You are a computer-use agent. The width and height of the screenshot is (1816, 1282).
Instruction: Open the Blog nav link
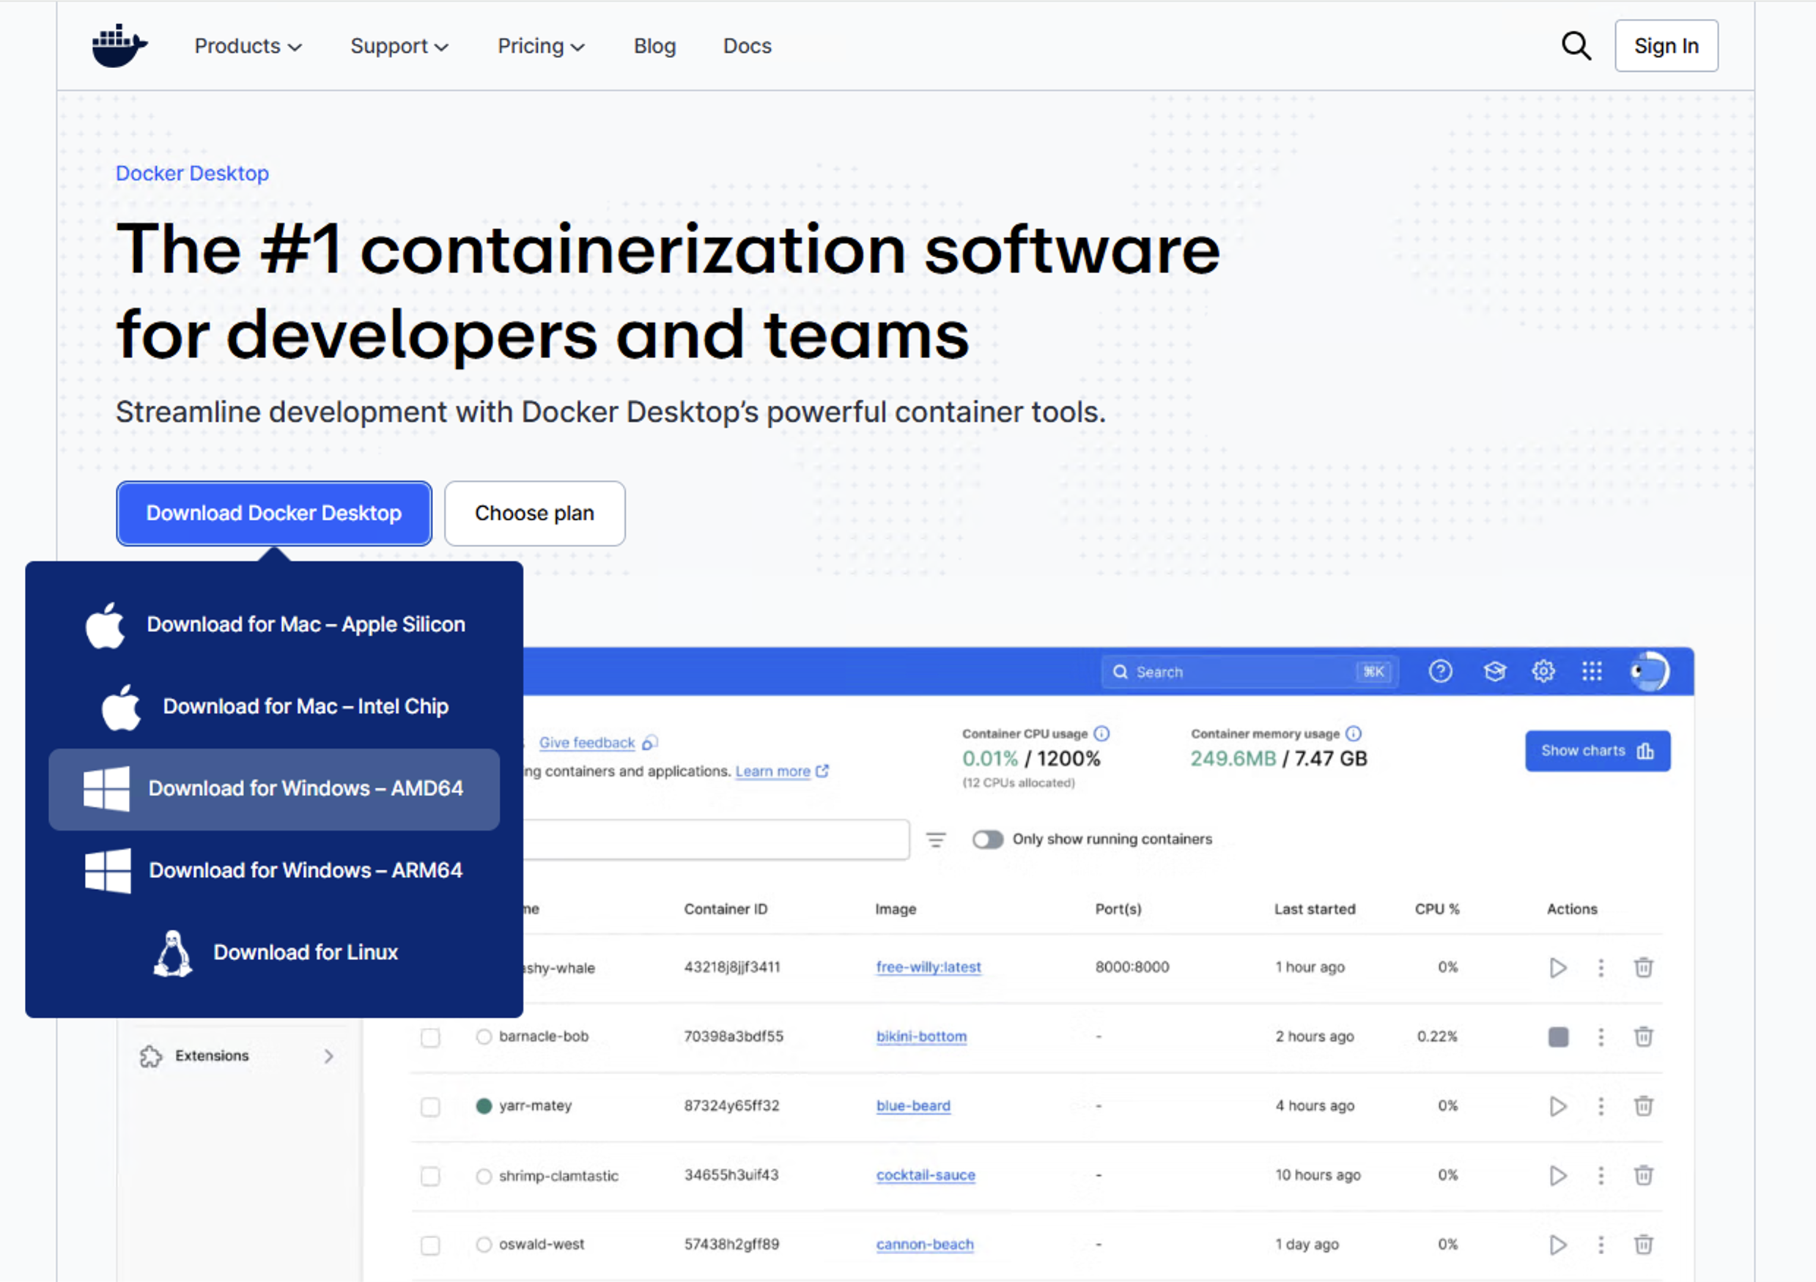point(654,46)
